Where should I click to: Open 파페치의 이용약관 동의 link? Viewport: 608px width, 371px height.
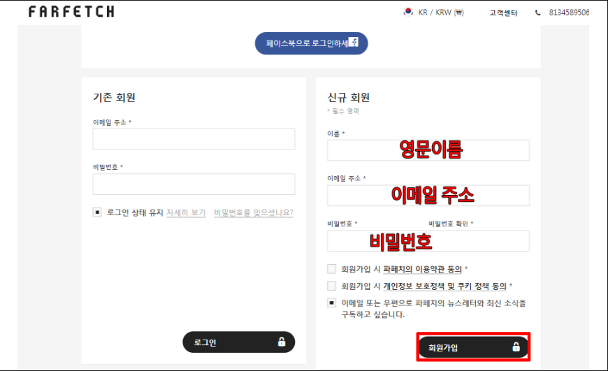[422, 269]
